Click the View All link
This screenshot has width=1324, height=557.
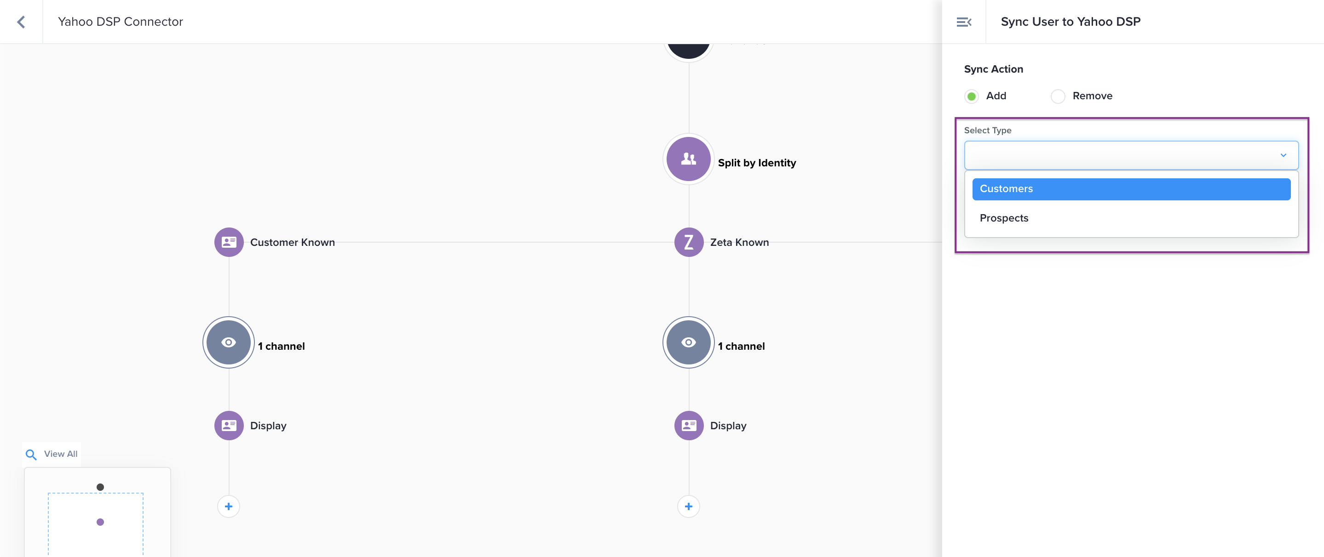pyautogui.click(x=61, y=454)
